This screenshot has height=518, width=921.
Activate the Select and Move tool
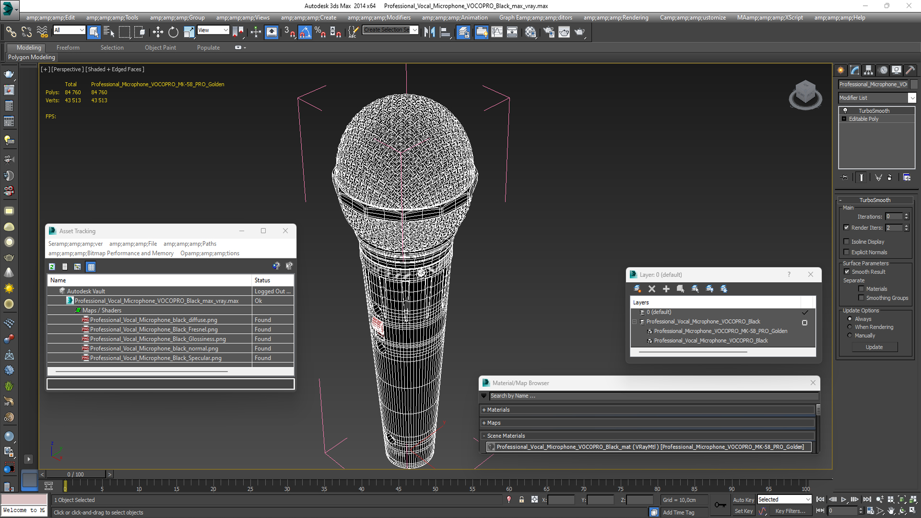click(x=157, y=32)
